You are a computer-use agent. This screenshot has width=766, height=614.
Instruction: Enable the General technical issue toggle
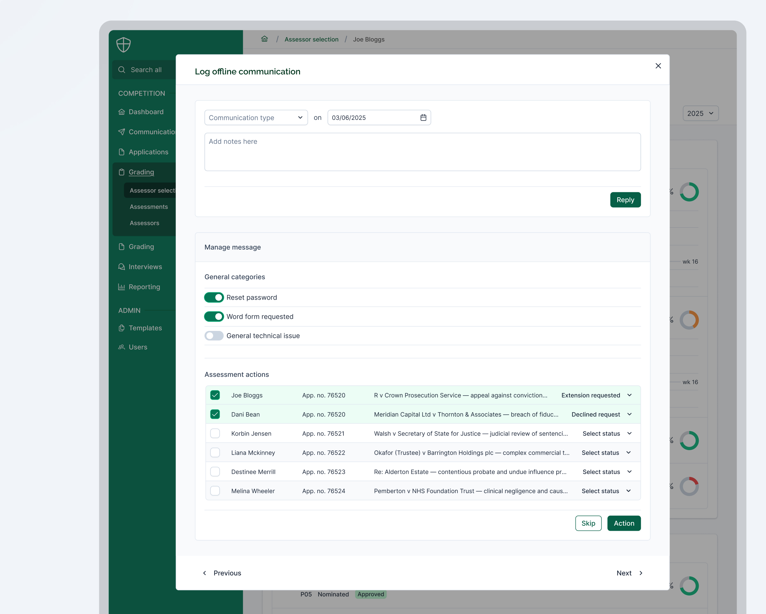[214, 336]
